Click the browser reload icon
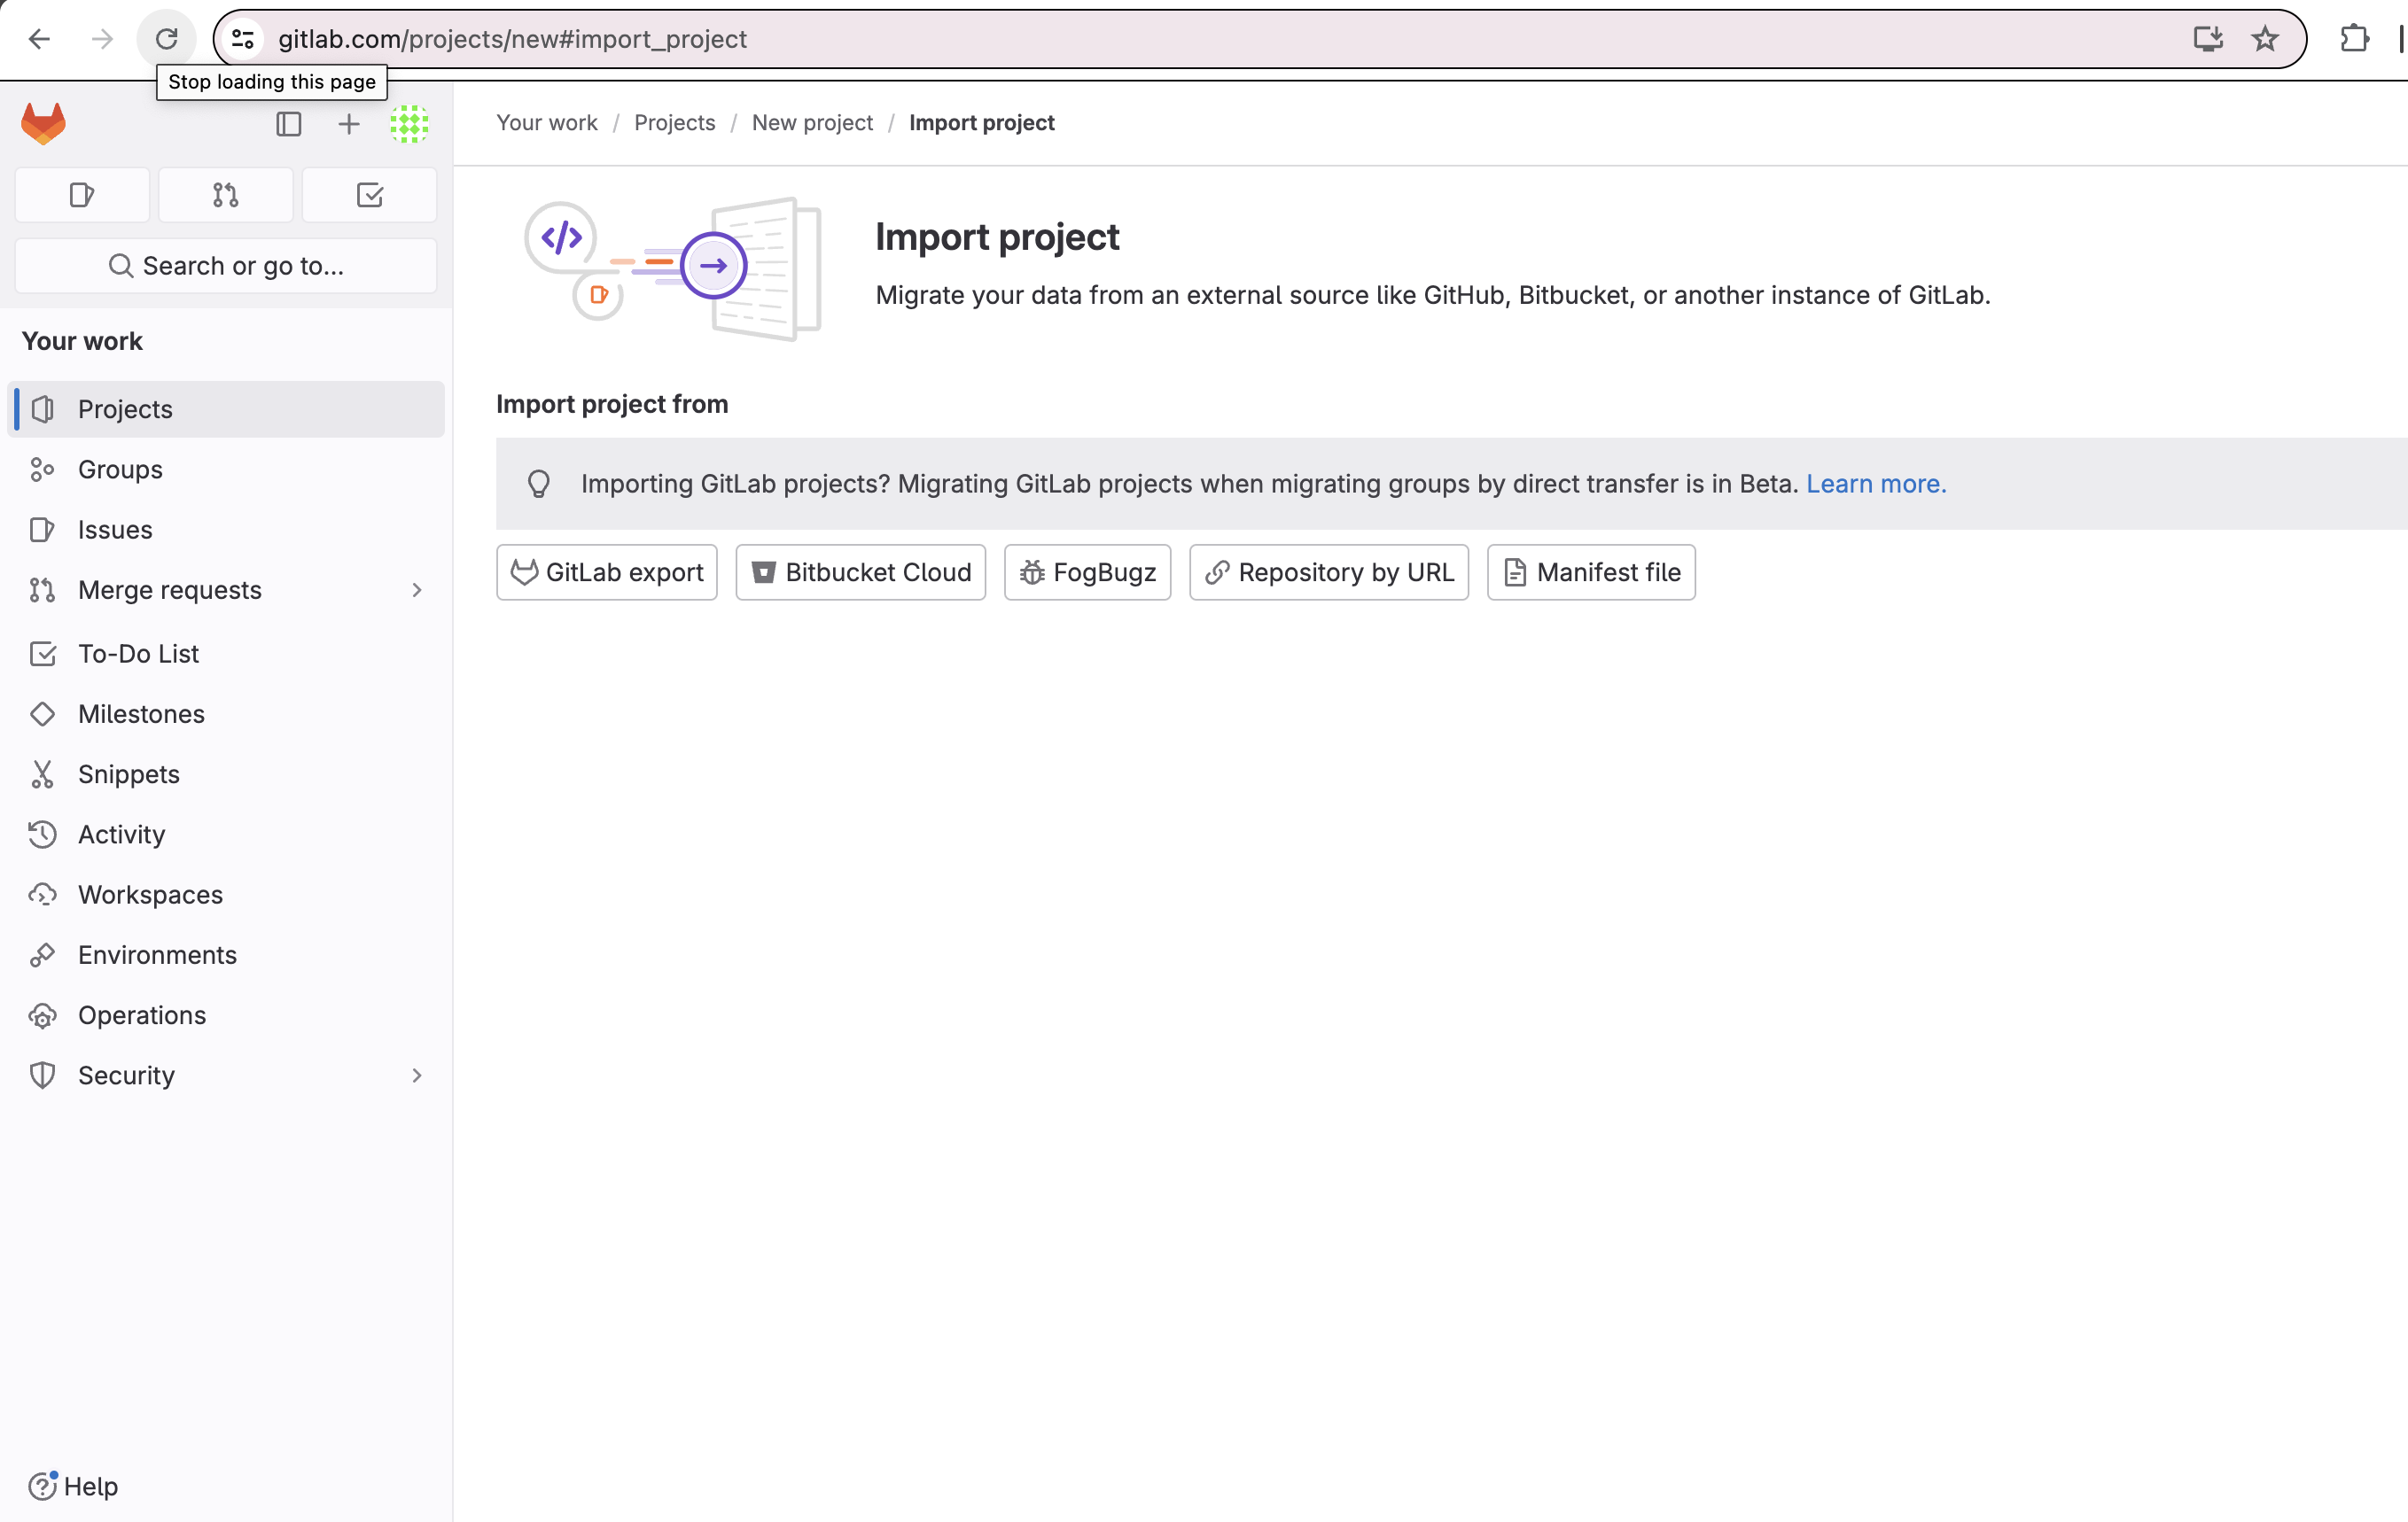2408x1522 pixels. [x=166, y=39]
